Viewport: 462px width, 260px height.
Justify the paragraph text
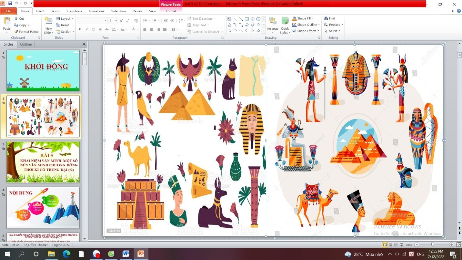(x=165, y=29)
